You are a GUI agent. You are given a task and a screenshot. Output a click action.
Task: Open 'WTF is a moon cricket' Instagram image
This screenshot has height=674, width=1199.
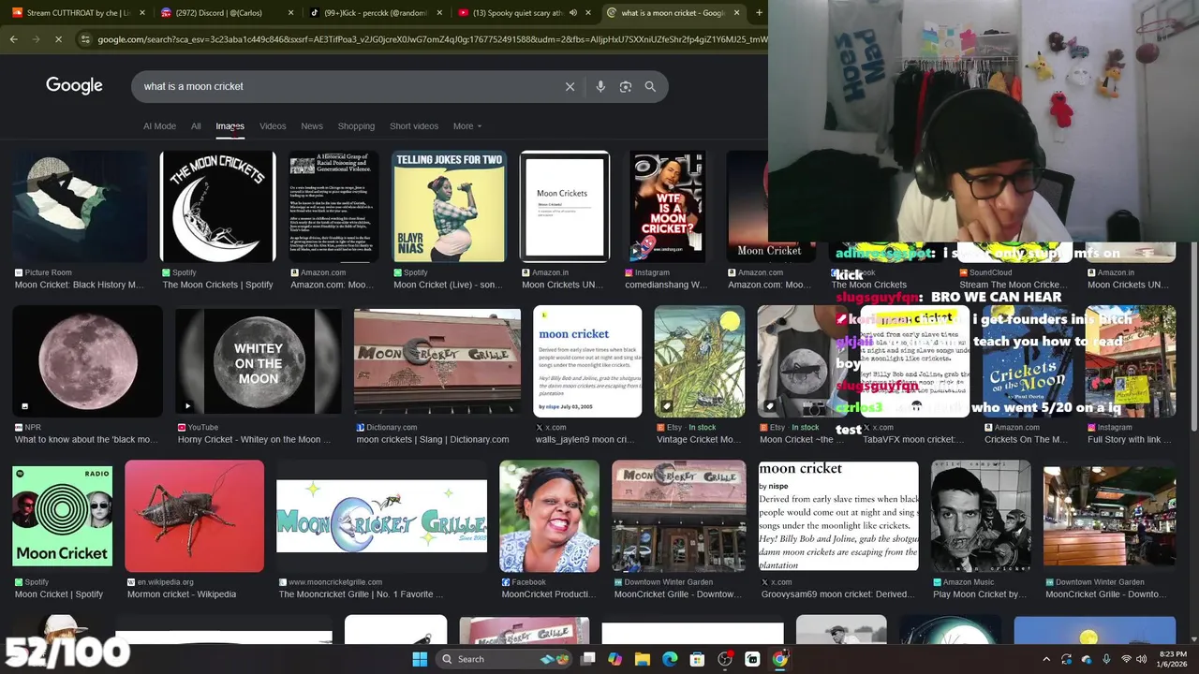[667, 207]
